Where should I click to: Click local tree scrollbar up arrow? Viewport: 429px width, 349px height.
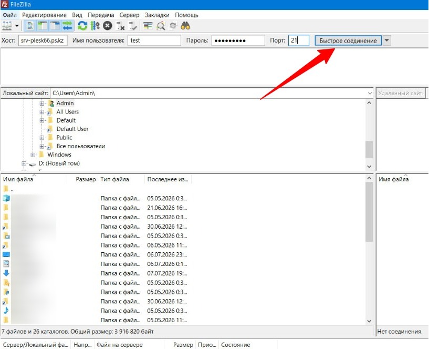[x=369, y=103]
